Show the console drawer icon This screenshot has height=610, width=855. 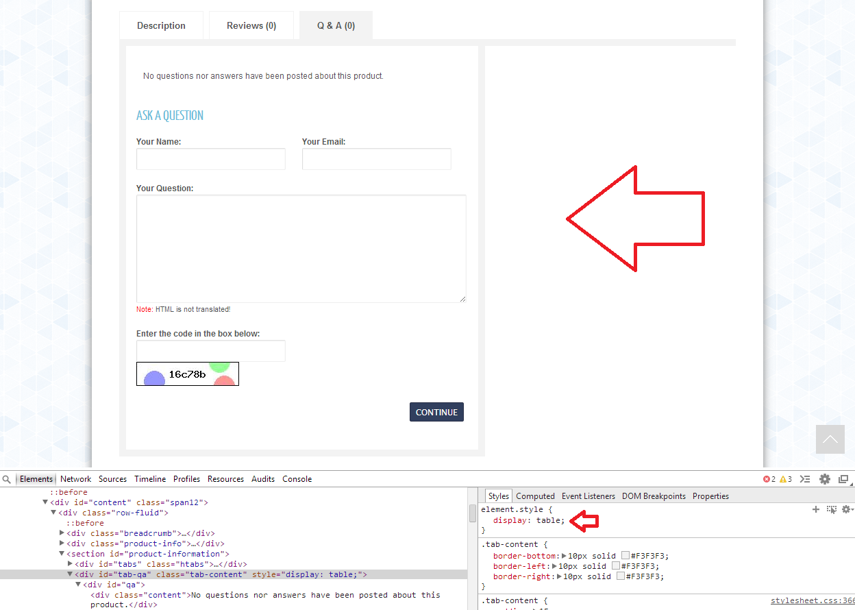click(x=806, y=479)
